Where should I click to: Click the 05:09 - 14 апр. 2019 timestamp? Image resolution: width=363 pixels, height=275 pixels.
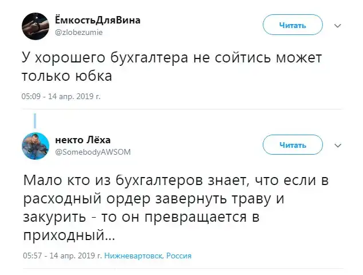click(x=61, y=97)
